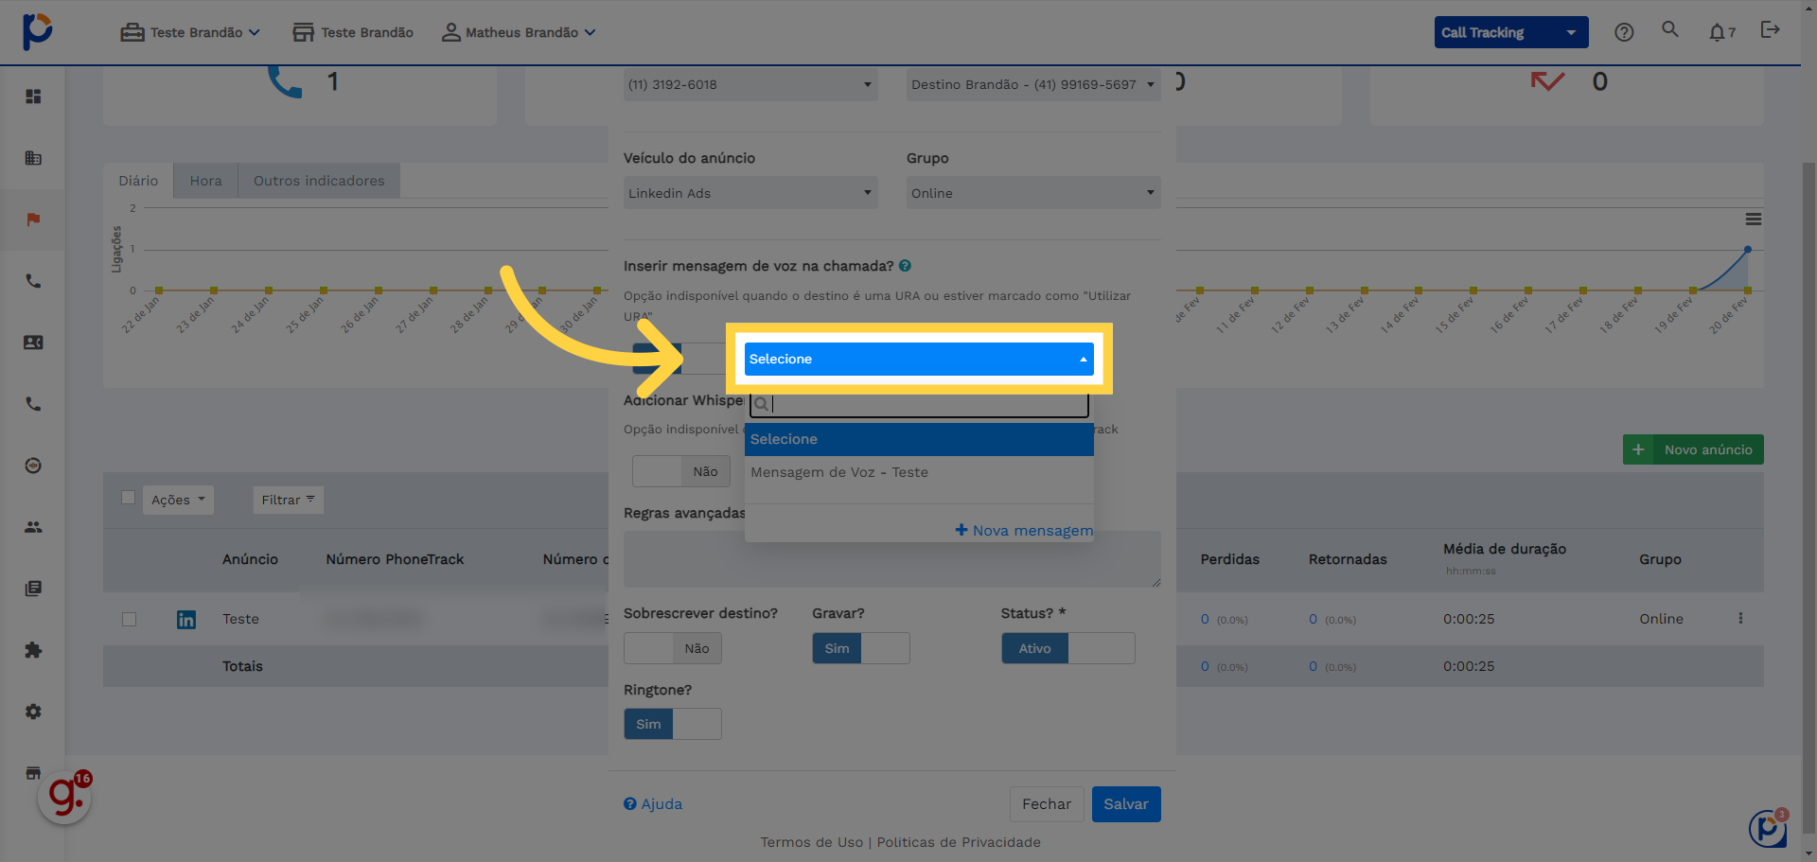
Task: Click the Teste Brandão store selector in header
Action: (x=353, y=32)
